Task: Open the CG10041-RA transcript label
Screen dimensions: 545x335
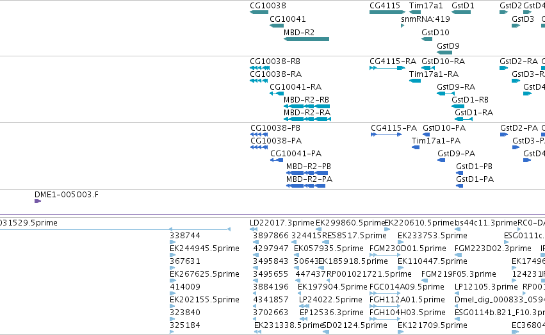Action: point(295,87)
